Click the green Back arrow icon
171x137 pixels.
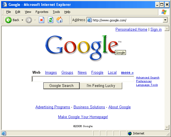click(x=8, y=20)
